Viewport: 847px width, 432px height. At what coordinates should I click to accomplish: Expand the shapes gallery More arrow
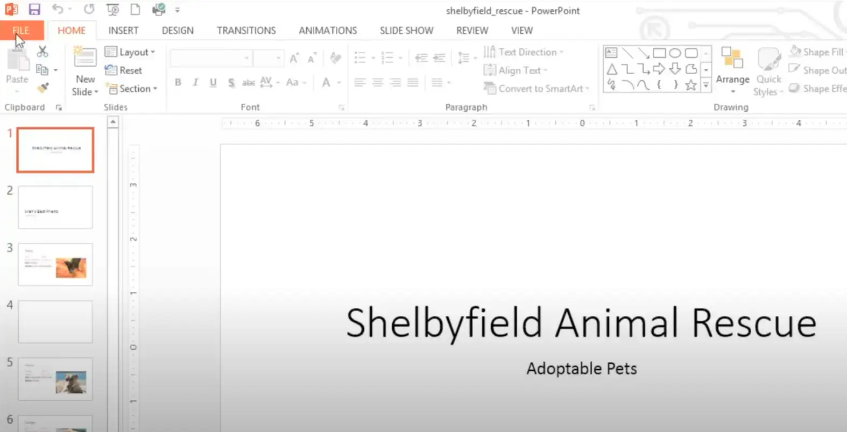(x=706, y=85)
